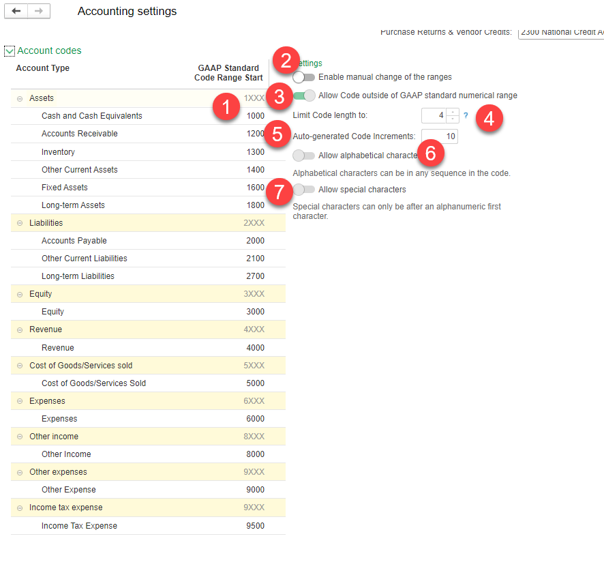Open Purchase Returns & Vendor Credits field
The height and width of the screenshot is (573, 604).
click(x=561, y=32)
